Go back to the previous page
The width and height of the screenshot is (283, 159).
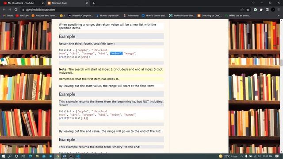pyautogui.click(x=4, y=10)
